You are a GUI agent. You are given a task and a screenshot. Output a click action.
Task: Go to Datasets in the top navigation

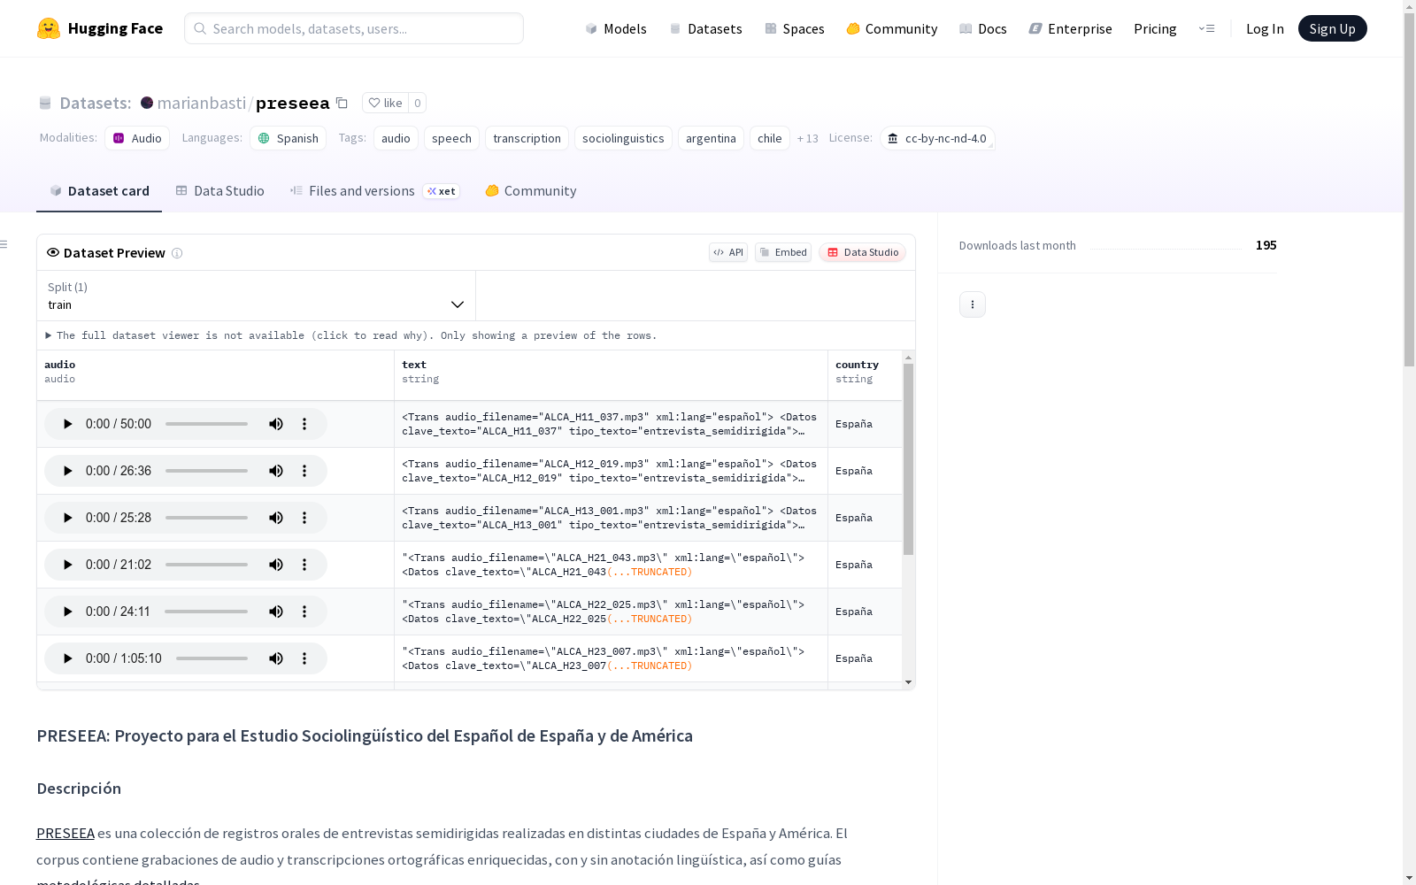[705, 28]
